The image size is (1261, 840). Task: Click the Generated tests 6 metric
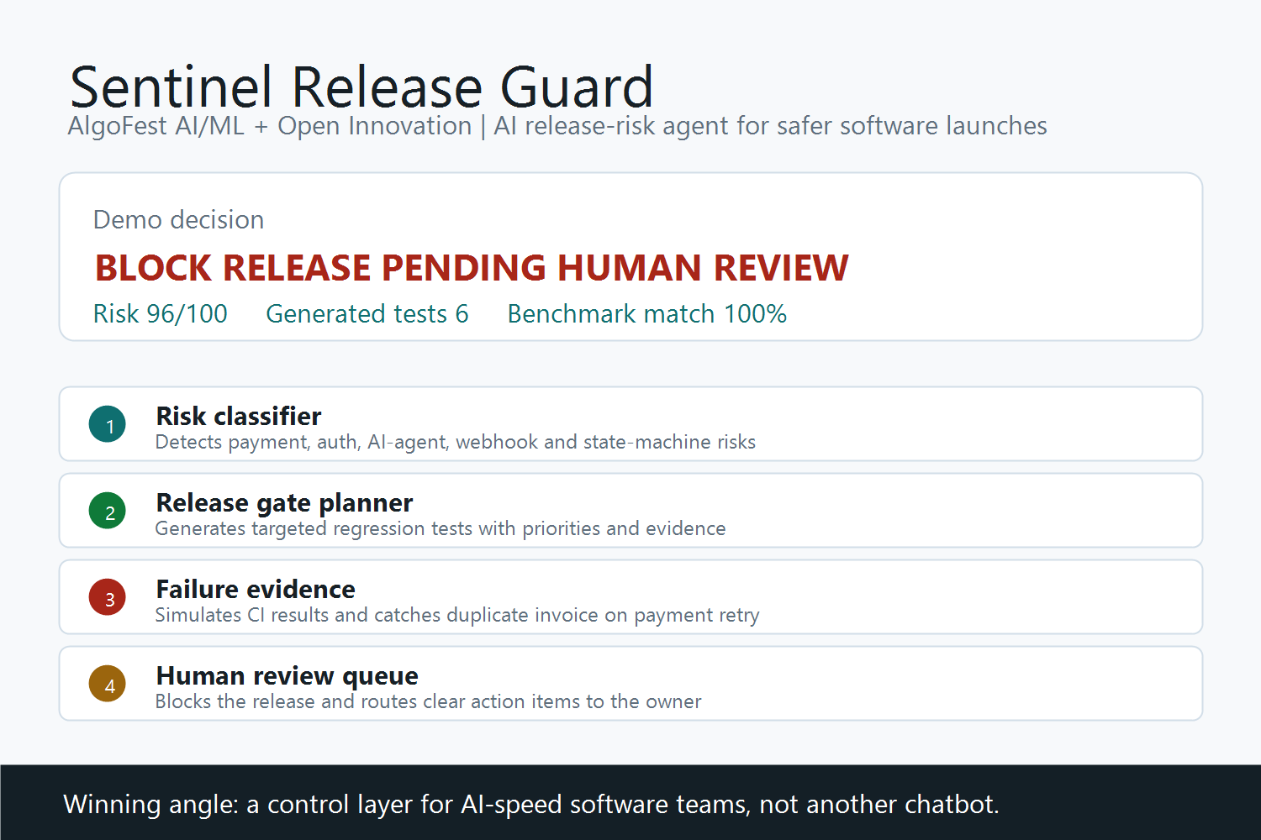point(367,313)
